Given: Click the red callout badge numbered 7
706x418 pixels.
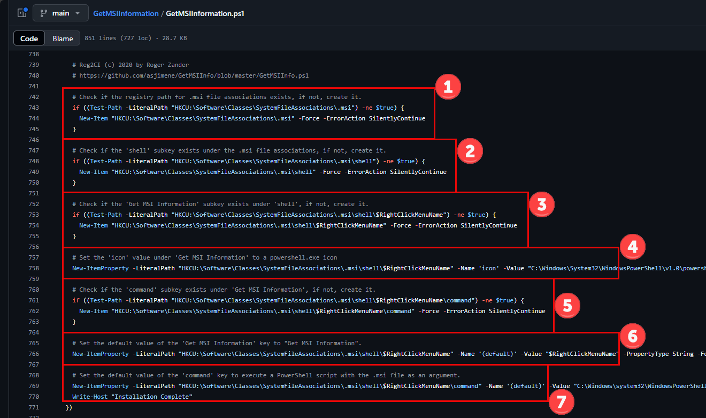Looking at the screenshot, I should click(562, 401).
